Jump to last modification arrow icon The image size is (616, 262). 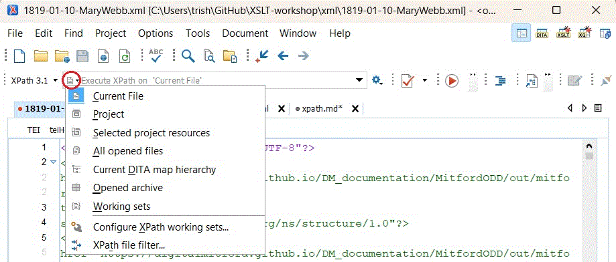click(x=262, y=56)
